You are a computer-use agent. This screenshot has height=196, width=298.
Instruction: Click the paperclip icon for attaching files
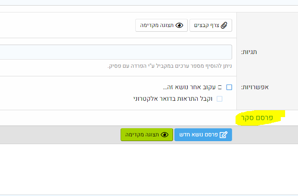click(x=224, y=25)
